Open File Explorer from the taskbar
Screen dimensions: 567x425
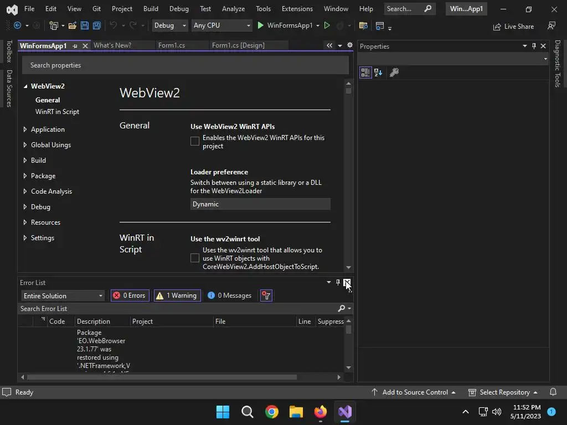[296, 412]
